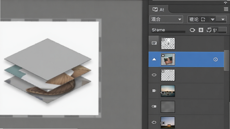Toggle the triangle icon of the selected layer

[x=154, y=59]
